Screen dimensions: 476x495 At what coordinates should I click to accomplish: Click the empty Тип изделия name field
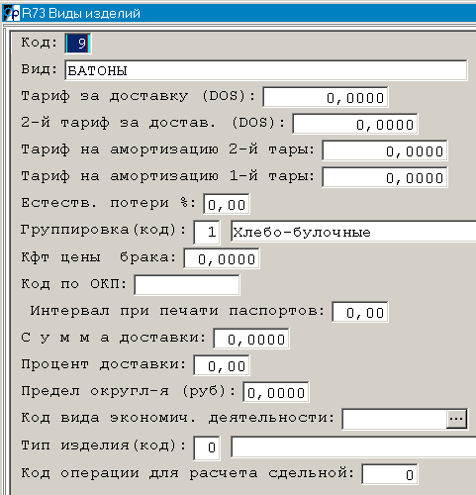(353, 446)
